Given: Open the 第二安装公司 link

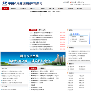Looking at the screenshot, I should pos(82,69).
